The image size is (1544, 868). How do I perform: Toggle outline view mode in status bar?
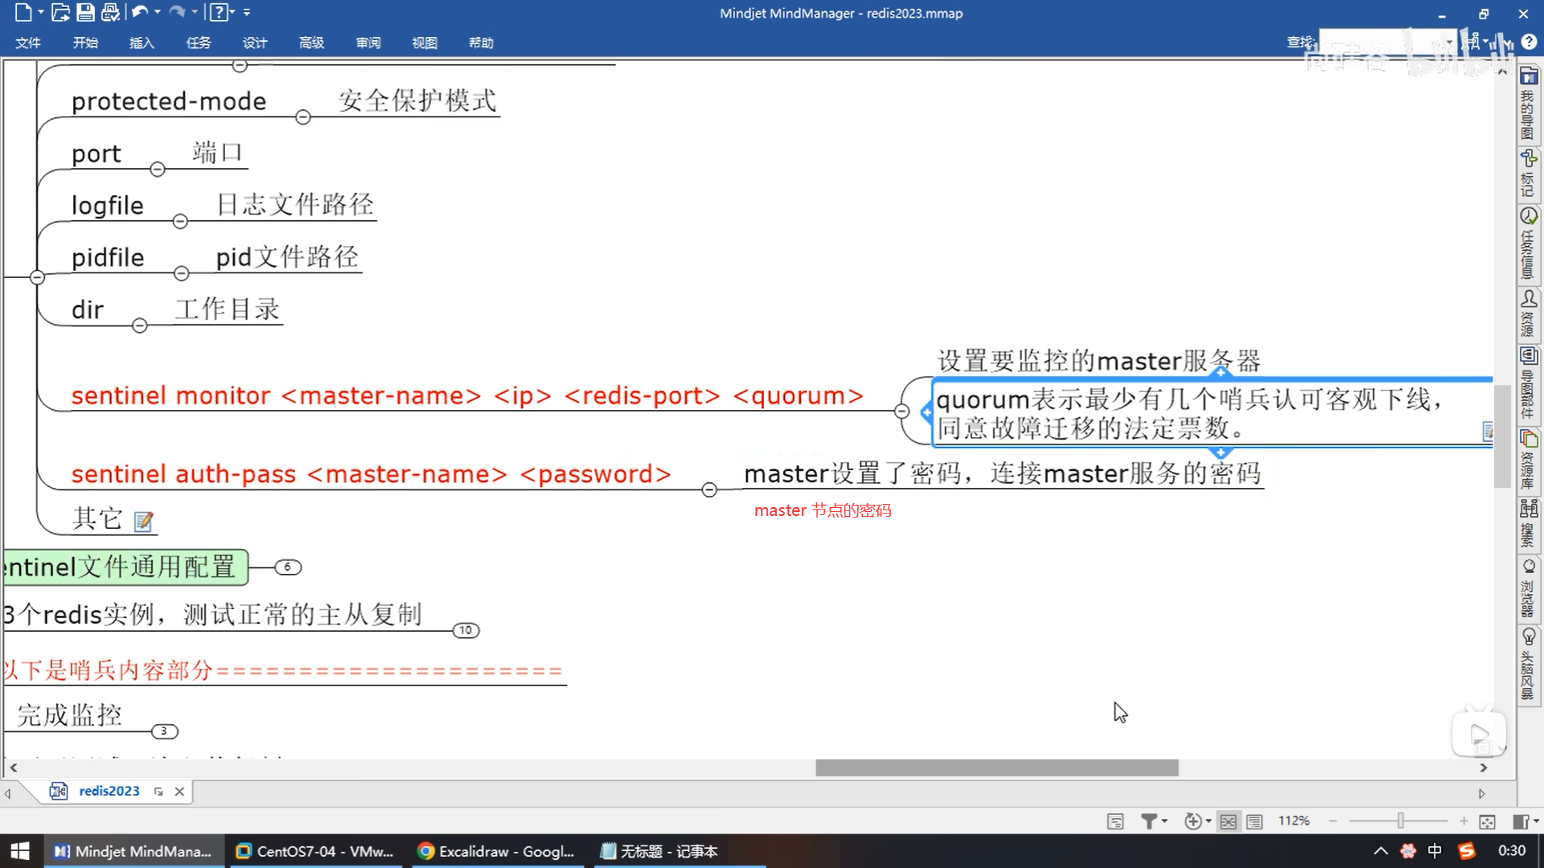pos(1254,821)
